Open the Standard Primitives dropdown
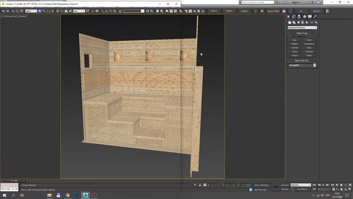 [x=302, y=28]
